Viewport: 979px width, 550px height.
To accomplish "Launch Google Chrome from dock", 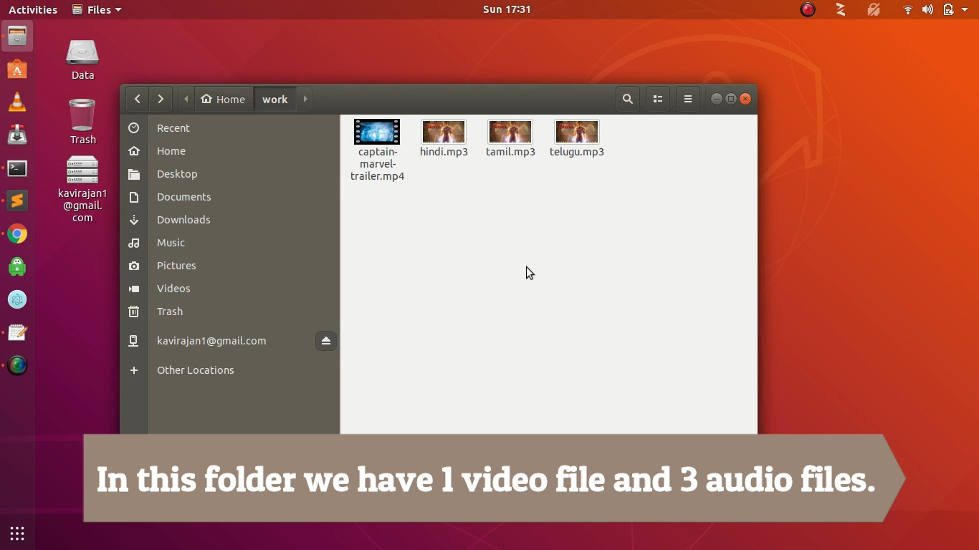I will coord(17,234).
